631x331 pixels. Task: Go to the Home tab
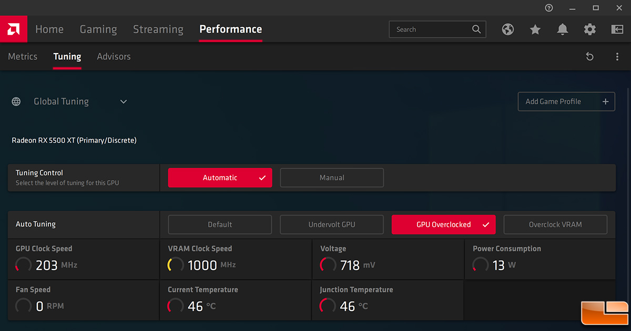[49, 29]
